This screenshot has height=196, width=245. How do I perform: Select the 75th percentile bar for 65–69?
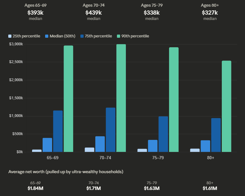tap(58, 131)
